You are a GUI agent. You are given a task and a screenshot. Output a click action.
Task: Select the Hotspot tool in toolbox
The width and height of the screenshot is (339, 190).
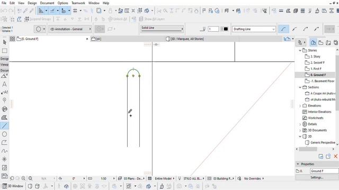[4, 159]
